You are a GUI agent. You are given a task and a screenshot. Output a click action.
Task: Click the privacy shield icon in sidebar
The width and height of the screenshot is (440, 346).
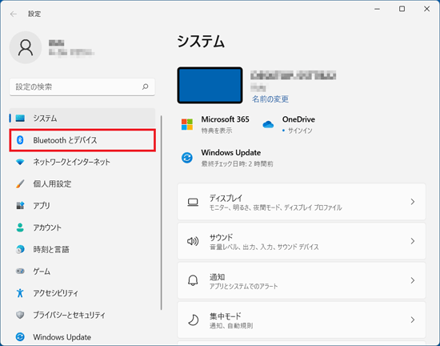coord(20,315)
